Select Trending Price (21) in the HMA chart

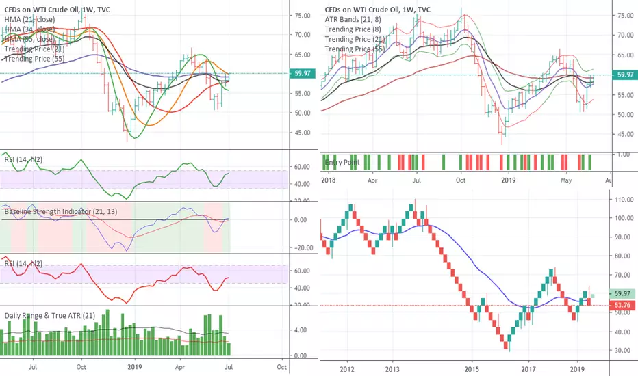point(35,49)
